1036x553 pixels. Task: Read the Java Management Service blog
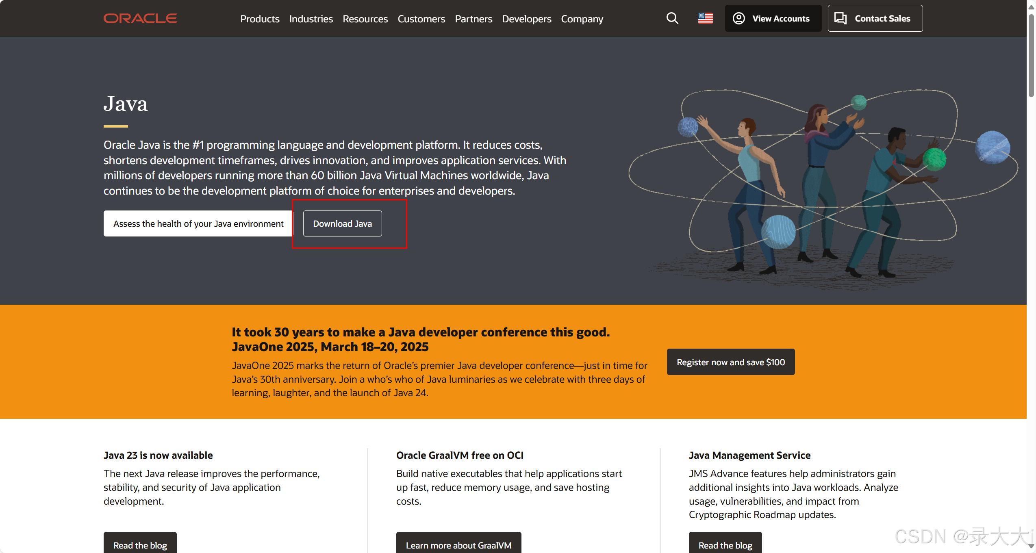[x=725, y=544]
